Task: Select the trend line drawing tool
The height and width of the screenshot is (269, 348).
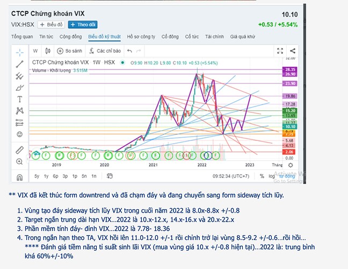Action: 20,64
